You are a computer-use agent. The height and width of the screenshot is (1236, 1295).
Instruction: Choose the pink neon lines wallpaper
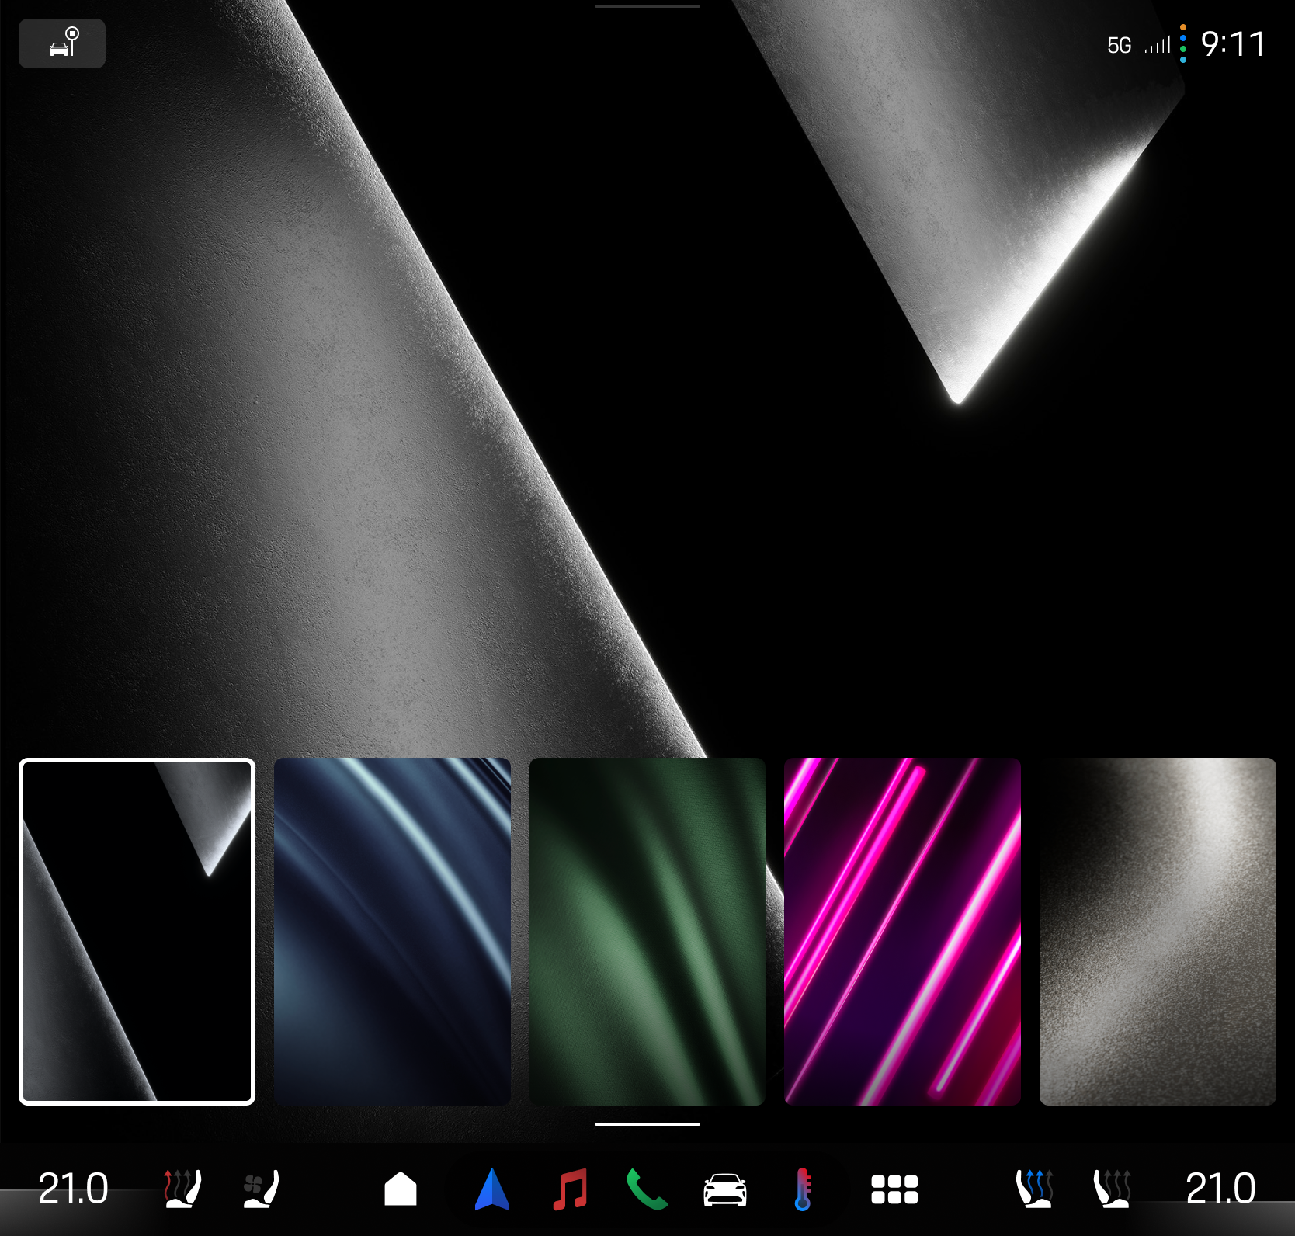902,931
